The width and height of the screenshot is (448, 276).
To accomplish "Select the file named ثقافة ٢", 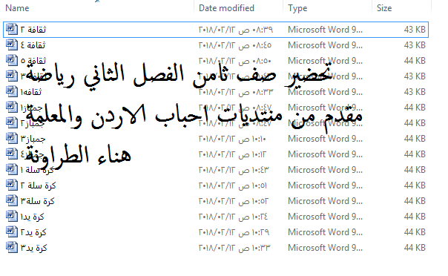I will click(33, 30).
